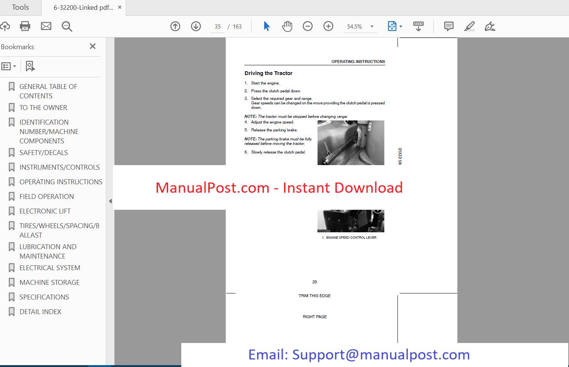Open the zoom level dropdown
The height and width of the screenshot is (367, 569).
coord(372,27)
